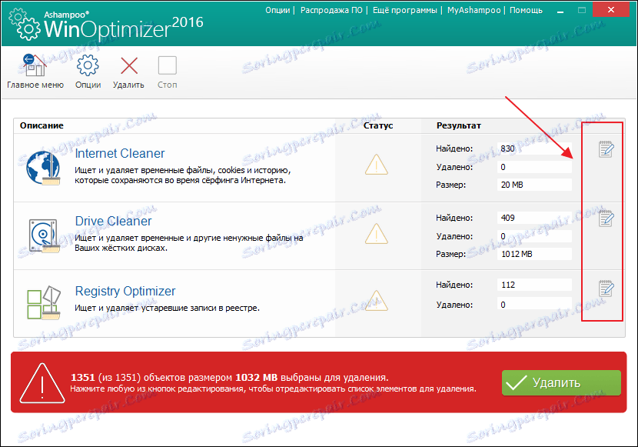Open the MyAshampoo menu item
This screenshot has height=447, width=638.
point(474,10)
